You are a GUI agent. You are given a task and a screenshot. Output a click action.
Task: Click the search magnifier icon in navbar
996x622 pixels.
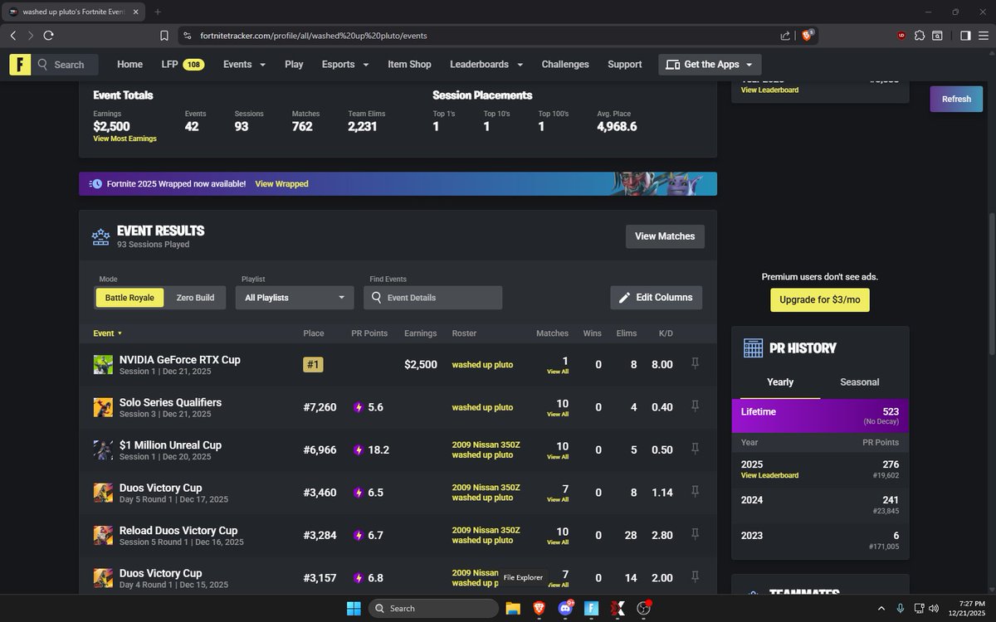(x=41, y=64)
